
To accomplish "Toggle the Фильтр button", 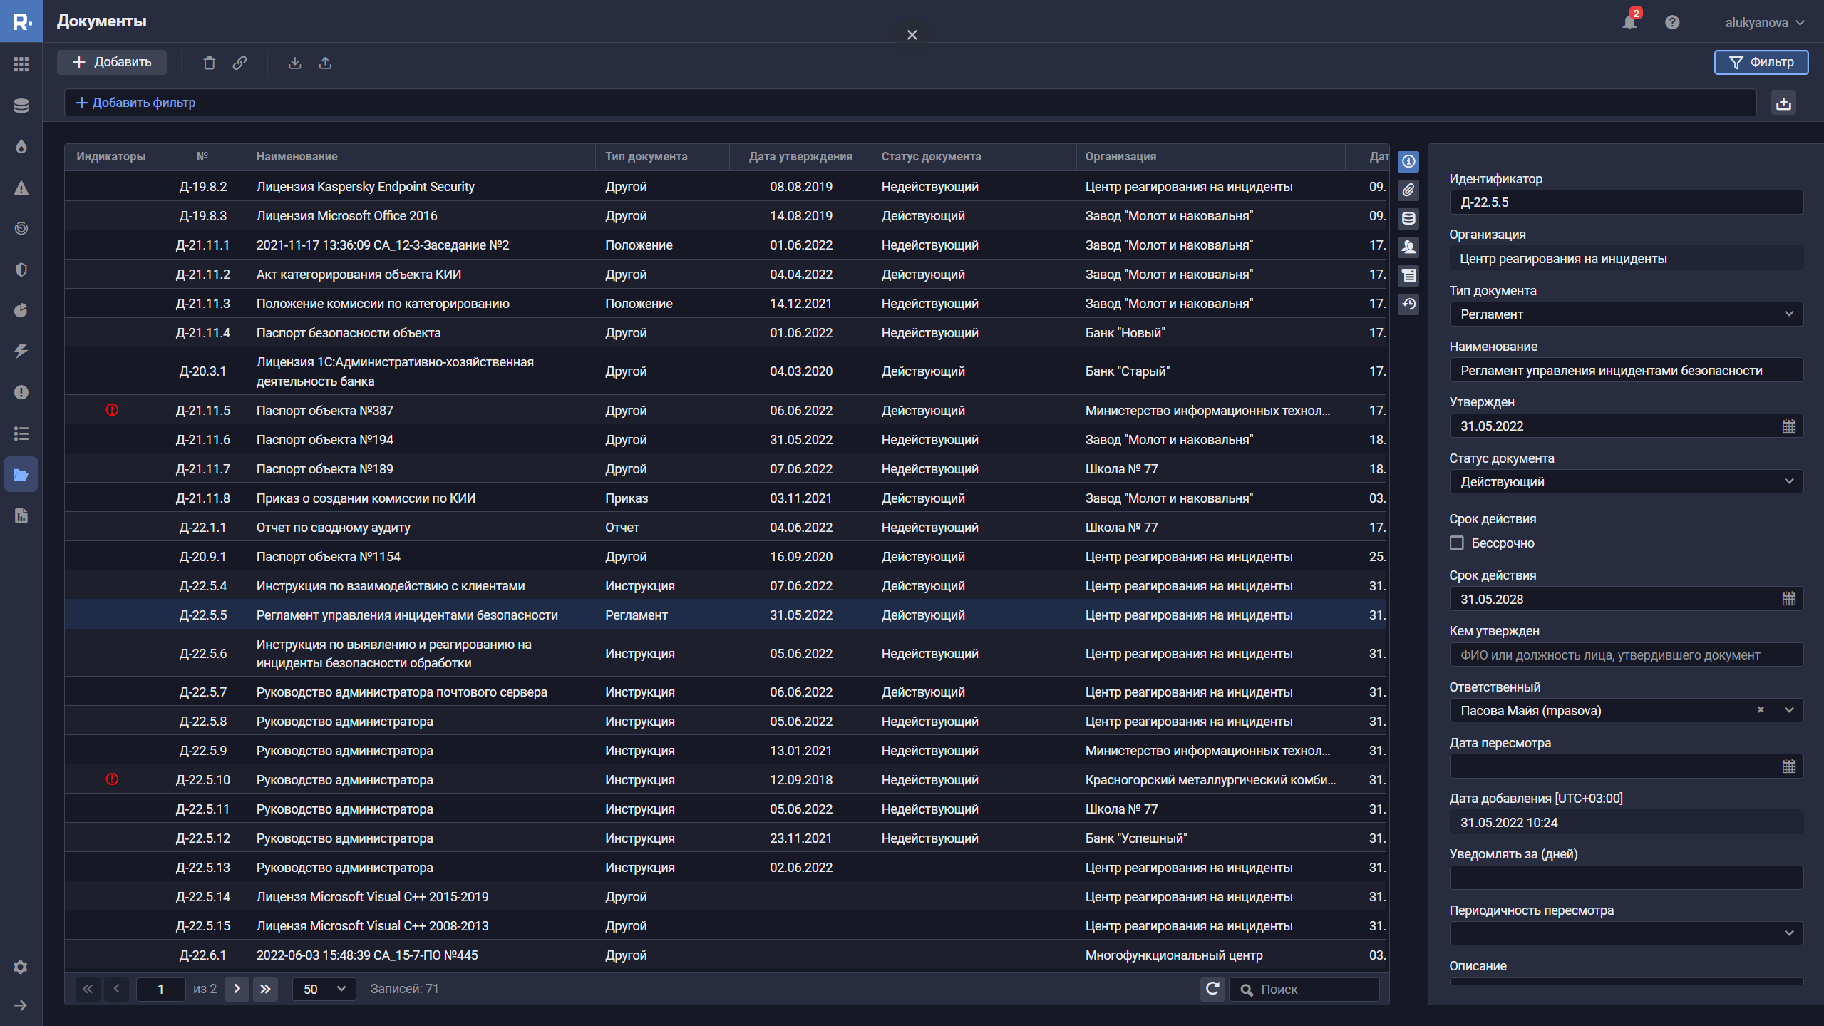I will [x=1761, y=63].
